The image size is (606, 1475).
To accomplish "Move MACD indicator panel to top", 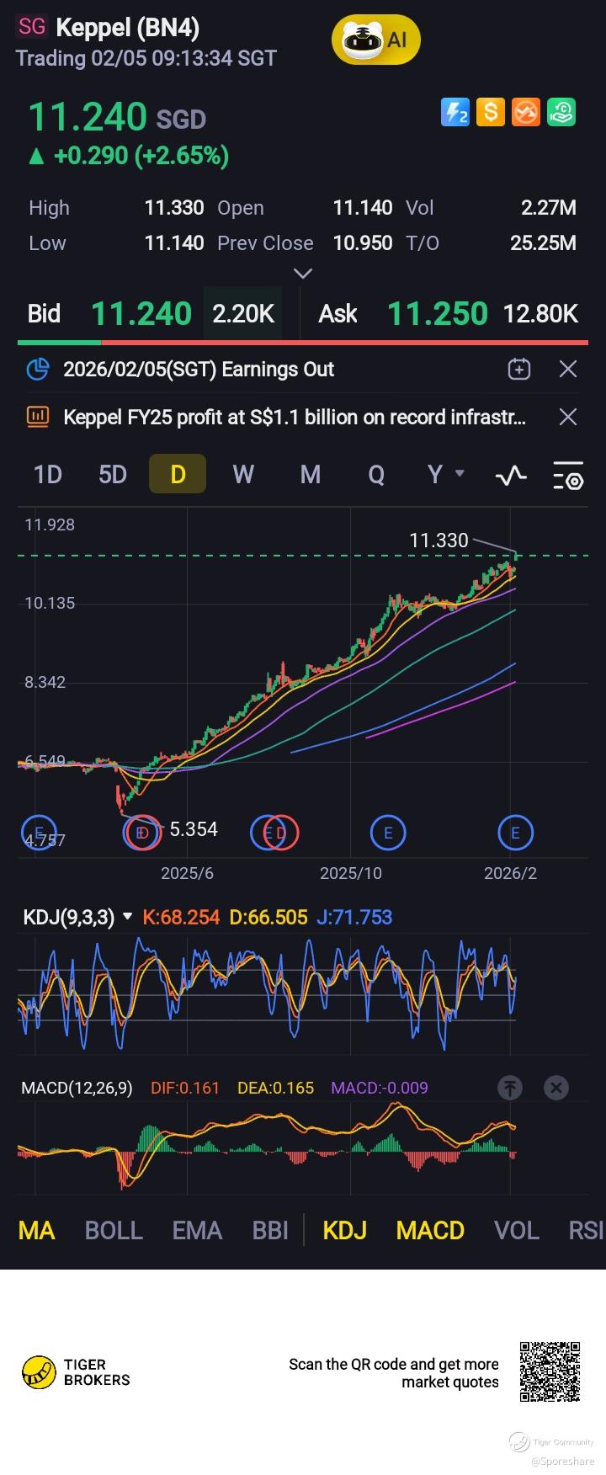I will point(510,1088).
